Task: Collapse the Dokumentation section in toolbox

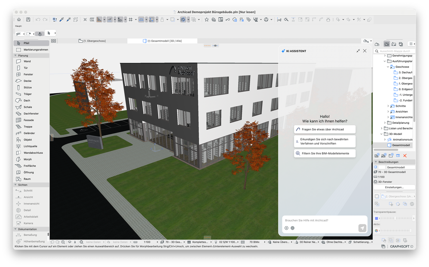Action: click(15, 229)
